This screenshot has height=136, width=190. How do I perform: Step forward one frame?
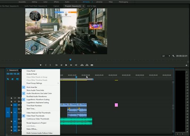[71, 65]
